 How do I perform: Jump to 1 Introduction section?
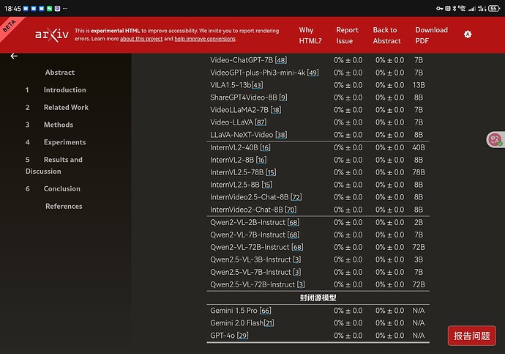(x=56, y=90)
